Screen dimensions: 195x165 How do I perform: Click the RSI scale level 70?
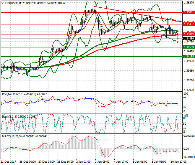click(x=185, y=98)
